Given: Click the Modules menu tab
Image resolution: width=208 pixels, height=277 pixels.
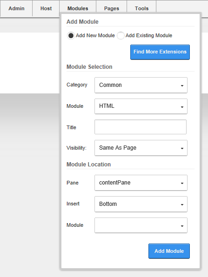Looking at the screenshot, I should 78,8.
